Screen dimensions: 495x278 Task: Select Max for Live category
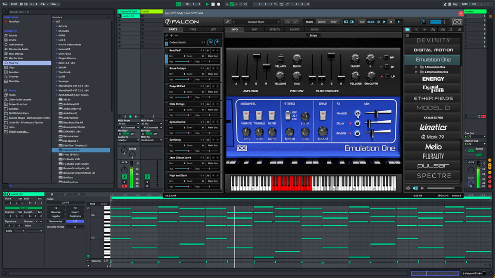pyautogui.click(x=16, y=58)
